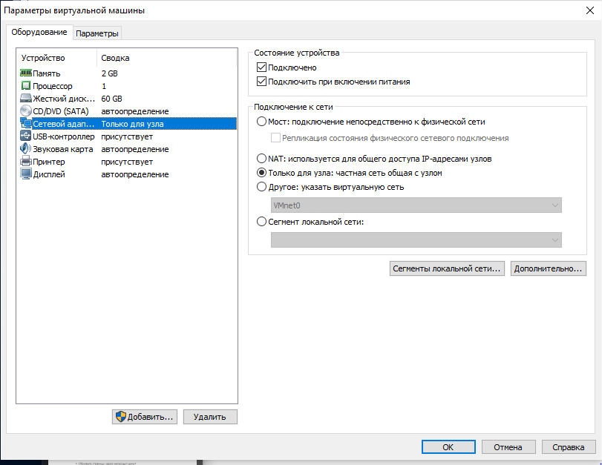Click the Устройство column header

coord(57,58)
